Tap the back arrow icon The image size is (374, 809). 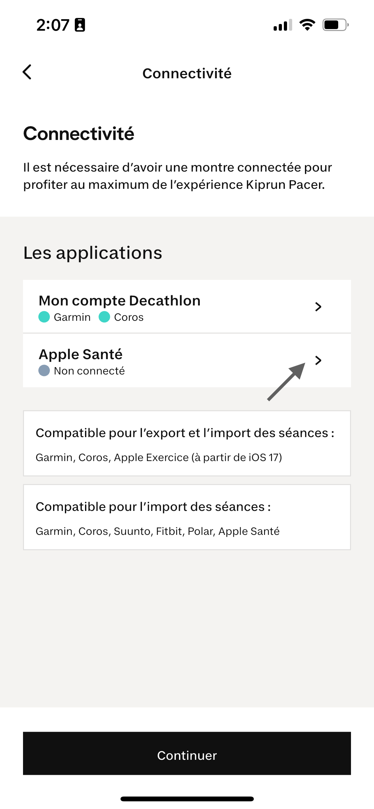tap(27, 72)
